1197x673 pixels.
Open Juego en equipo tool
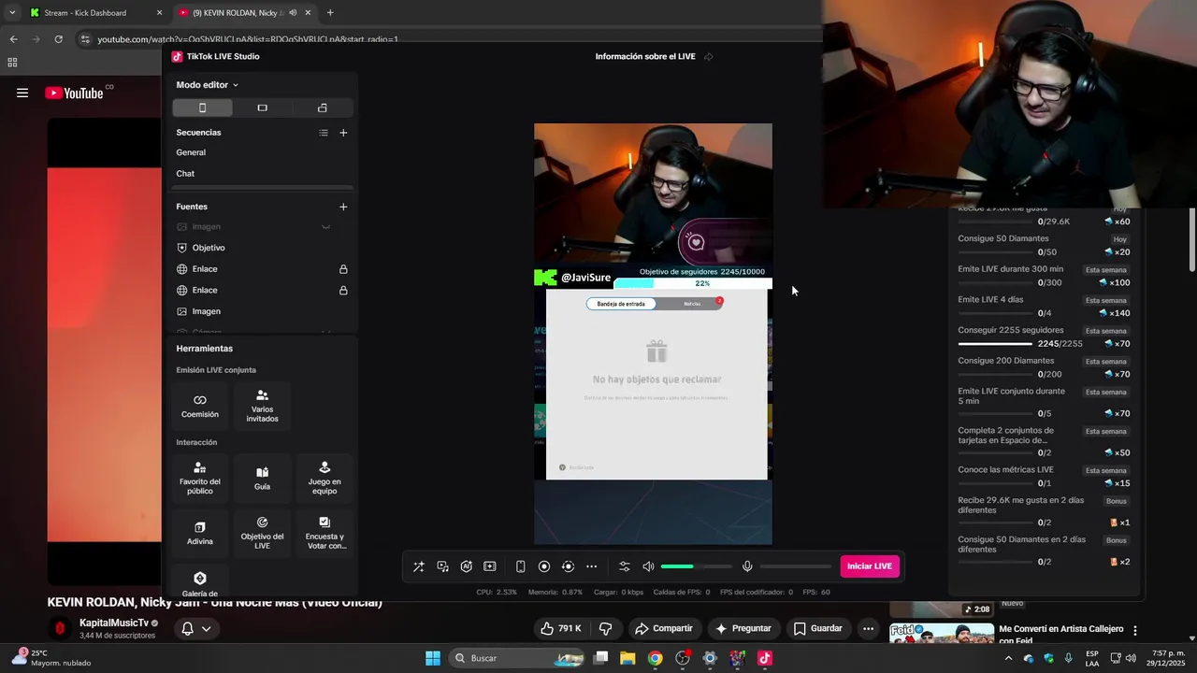[324, 478]
